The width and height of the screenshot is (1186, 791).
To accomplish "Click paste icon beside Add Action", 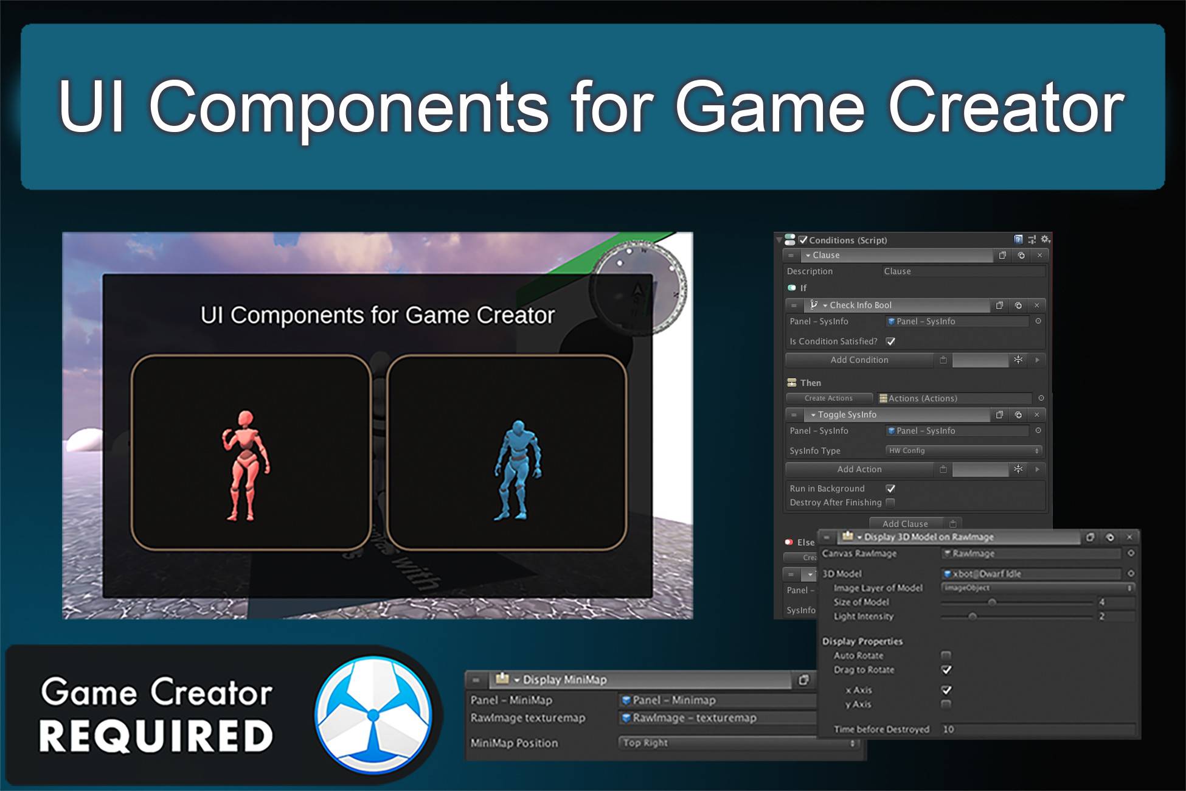I will point(943,469).
